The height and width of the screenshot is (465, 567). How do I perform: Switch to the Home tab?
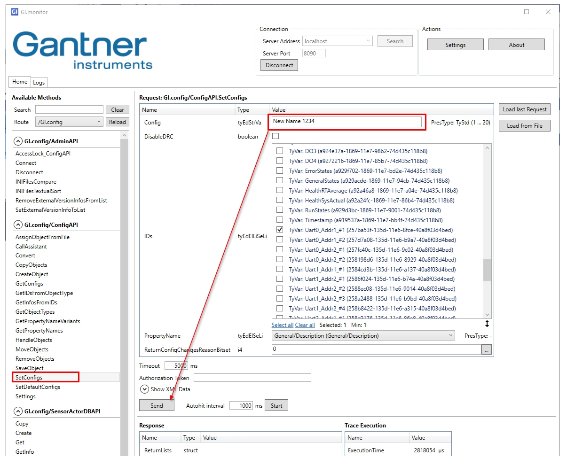tap(19, 82)
